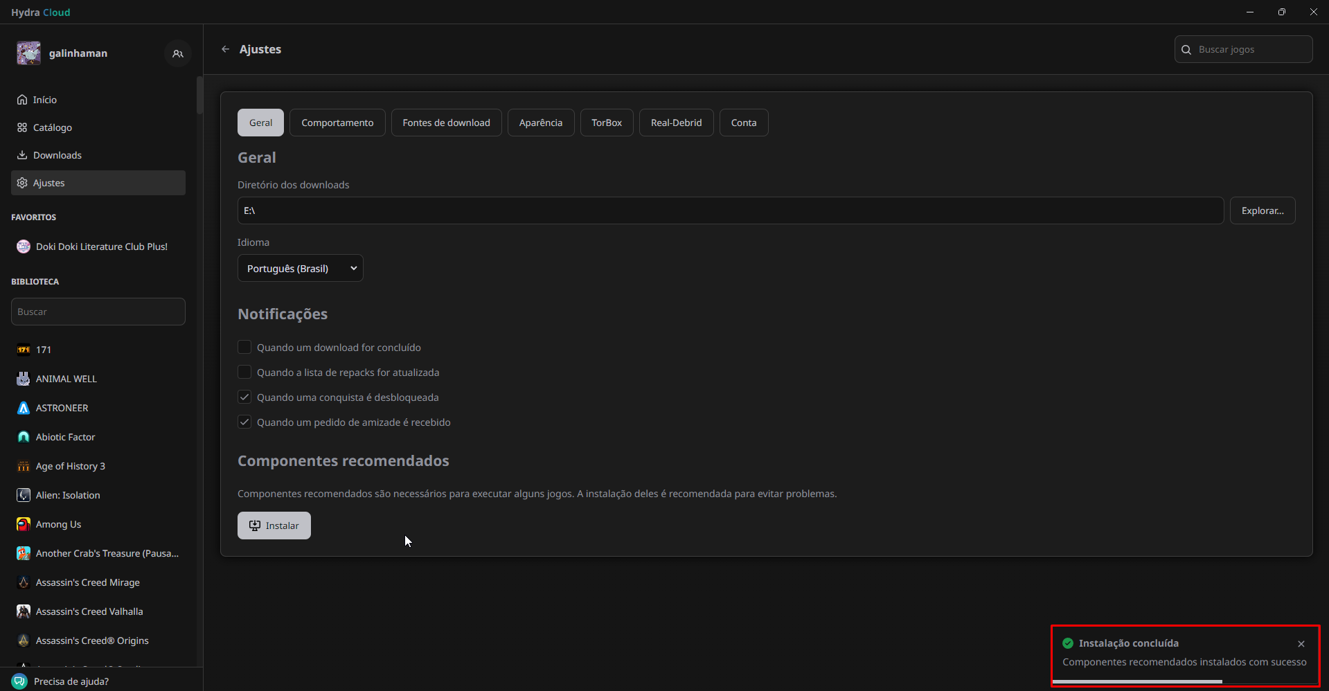Uncheck the friend request received notification

click(244, 422)
